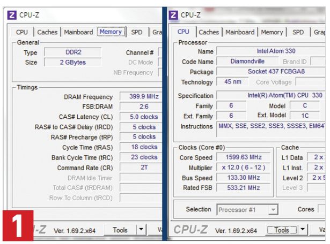Click the empty Row To Column field
Viewport: 330px width, 244px height.
142,197
